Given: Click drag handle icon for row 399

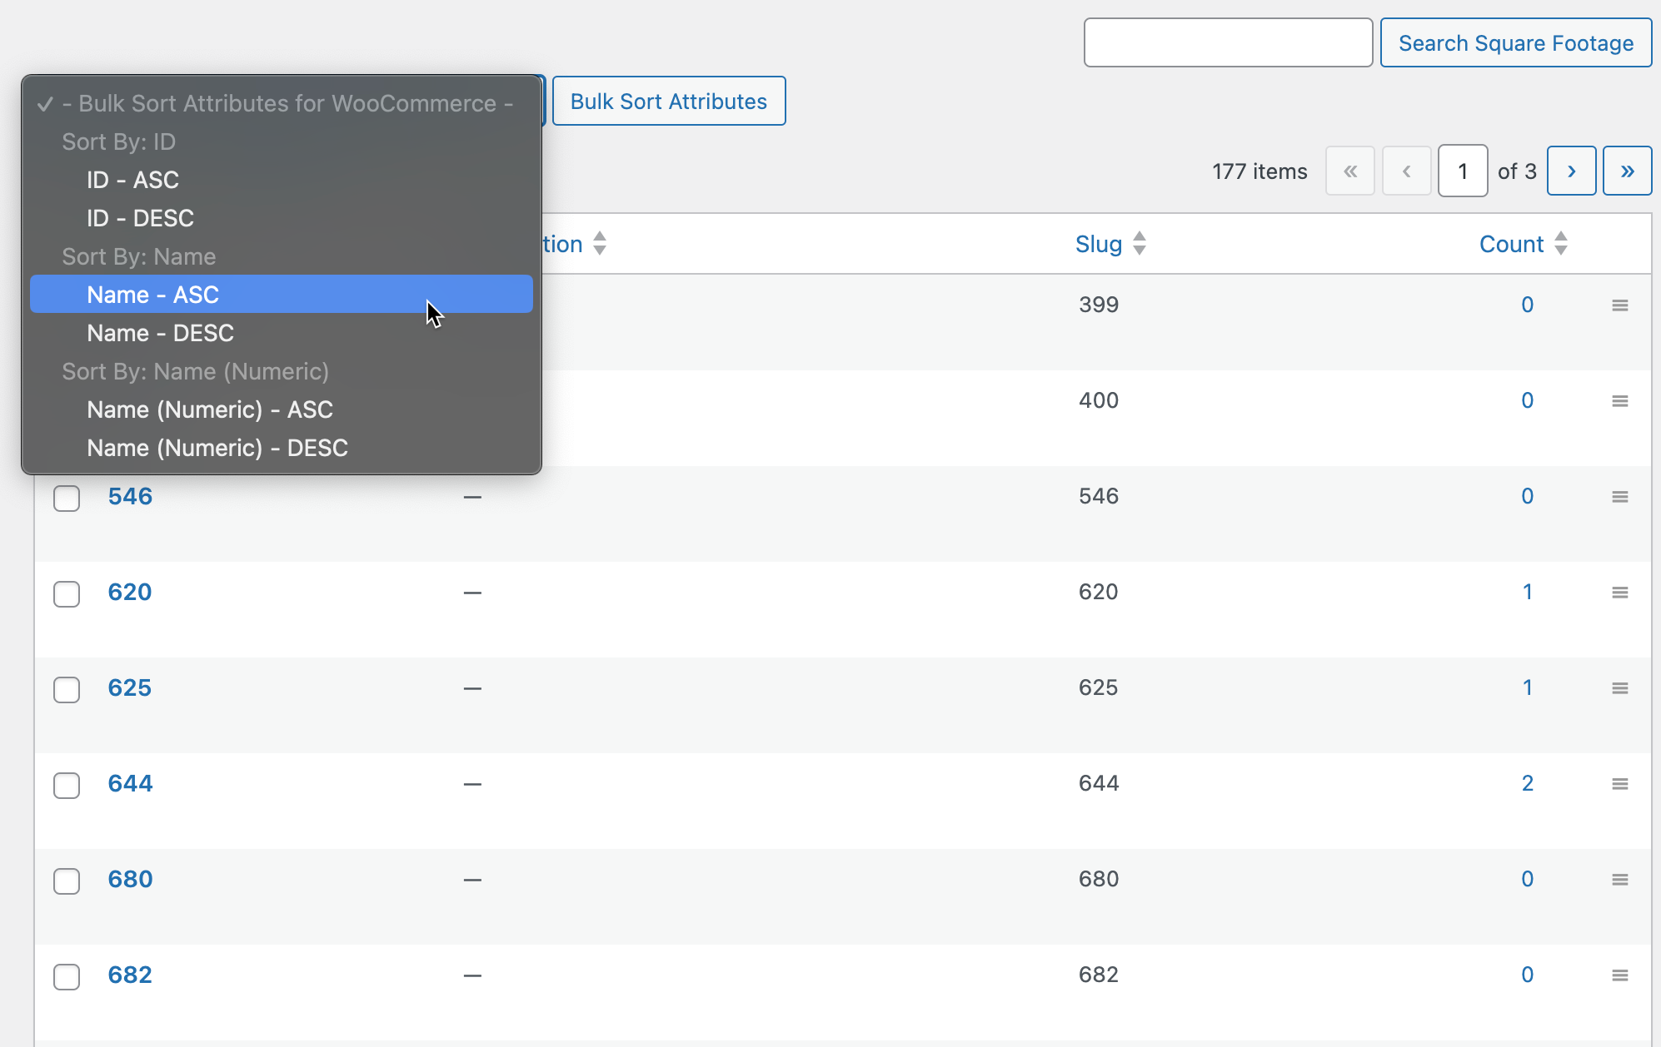Looking at the screenshot, I should pyautogui.click(x=1619, y=305).
